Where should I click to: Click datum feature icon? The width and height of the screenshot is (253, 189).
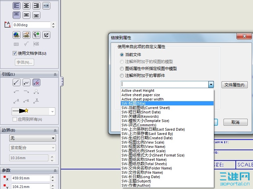pos(36,44)
